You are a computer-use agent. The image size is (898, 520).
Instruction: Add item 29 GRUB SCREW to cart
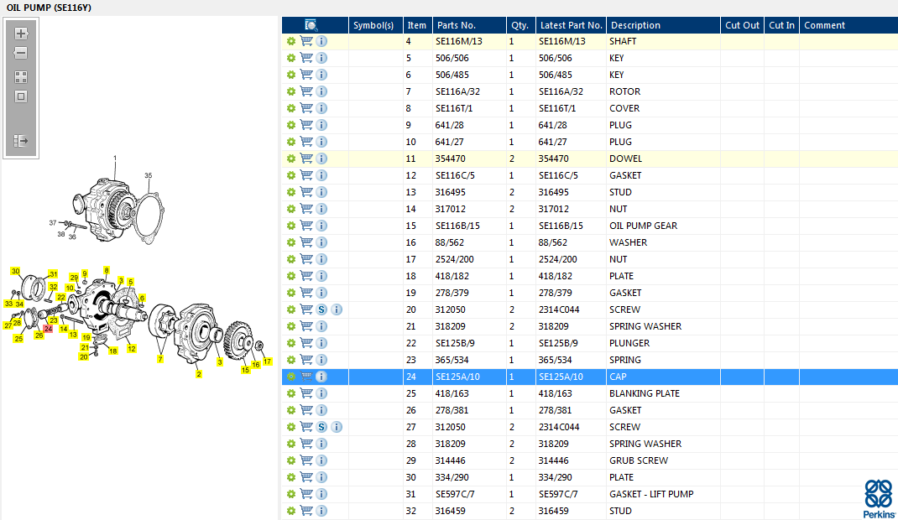(306, 460)
